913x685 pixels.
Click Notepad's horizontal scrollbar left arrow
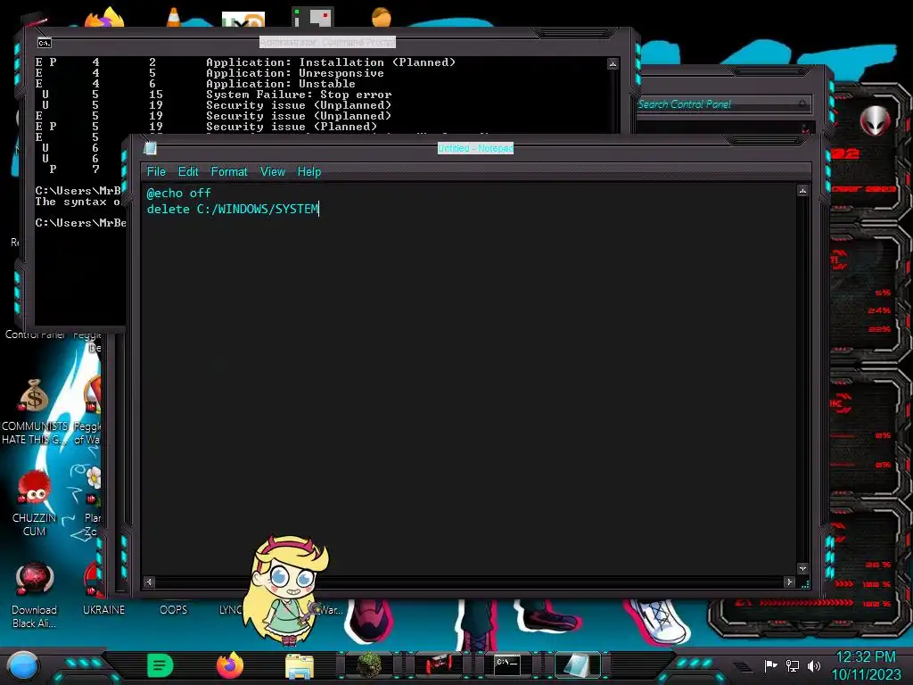[150, 582]
